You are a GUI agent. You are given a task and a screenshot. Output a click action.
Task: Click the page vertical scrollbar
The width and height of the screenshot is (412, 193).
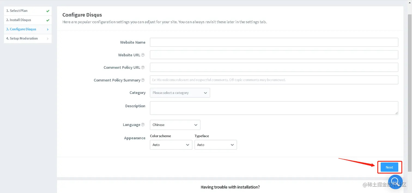410,93
